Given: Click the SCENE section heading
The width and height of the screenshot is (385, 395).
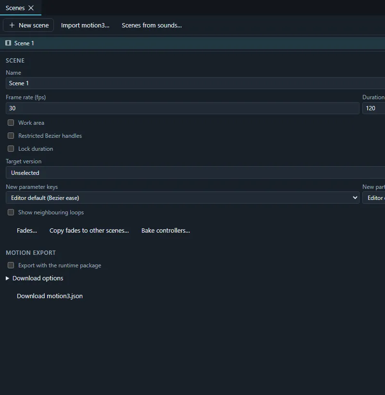Looking at the screenshot, I should click(15, 61).
